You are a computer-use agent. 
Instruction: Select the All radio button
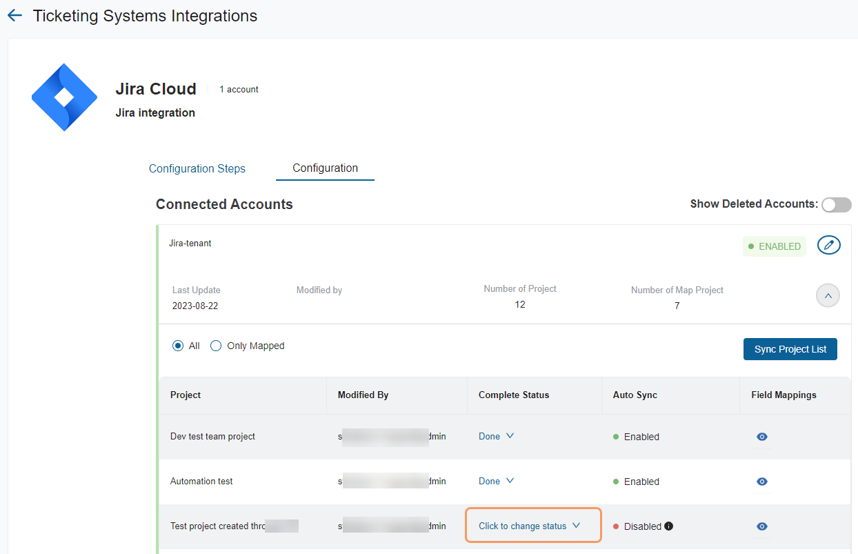(x=177, y=345)
